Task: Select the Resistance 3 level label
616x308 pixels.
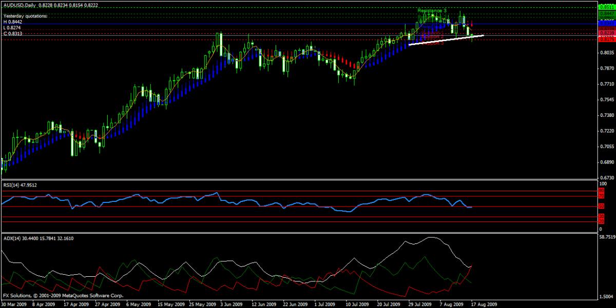Action: (x=432, y=11)
